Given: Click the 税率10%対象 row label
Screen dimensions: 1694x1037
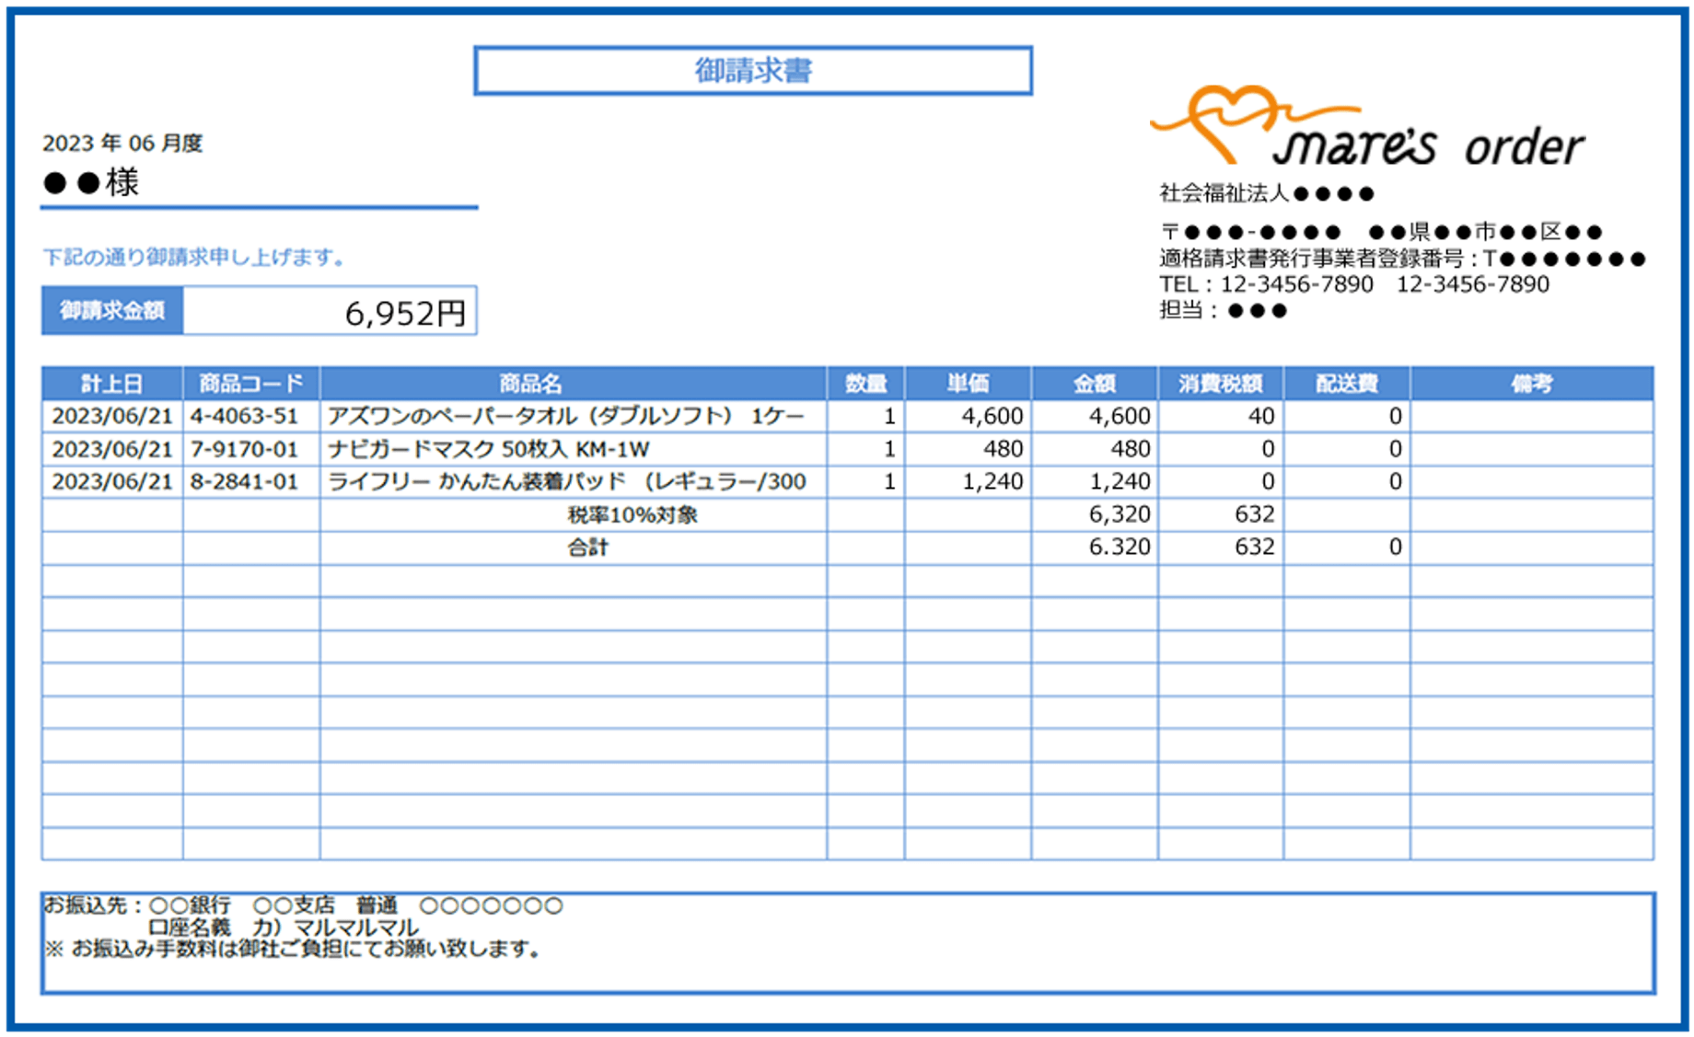Looking at the screenshot, I should pos(633,514).
